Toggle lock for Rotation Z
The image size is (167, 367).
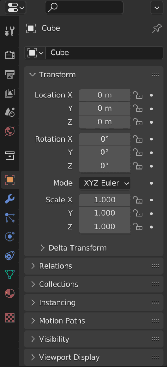[x=138, y=166]
